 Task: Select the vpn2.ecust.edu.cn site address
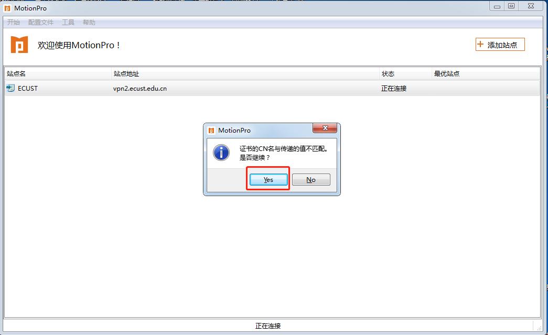pos(140,89)
